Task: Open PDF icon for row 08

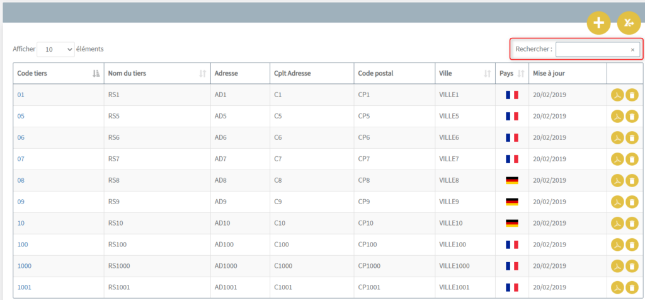Action: [617, 181]
